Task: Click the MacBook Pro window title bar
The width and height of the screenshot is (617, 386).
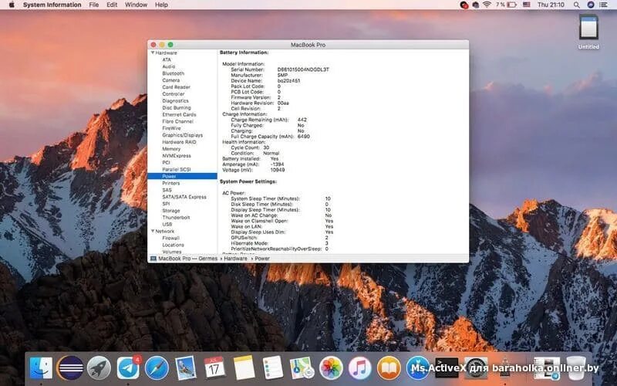Action: tap(308, 45)
